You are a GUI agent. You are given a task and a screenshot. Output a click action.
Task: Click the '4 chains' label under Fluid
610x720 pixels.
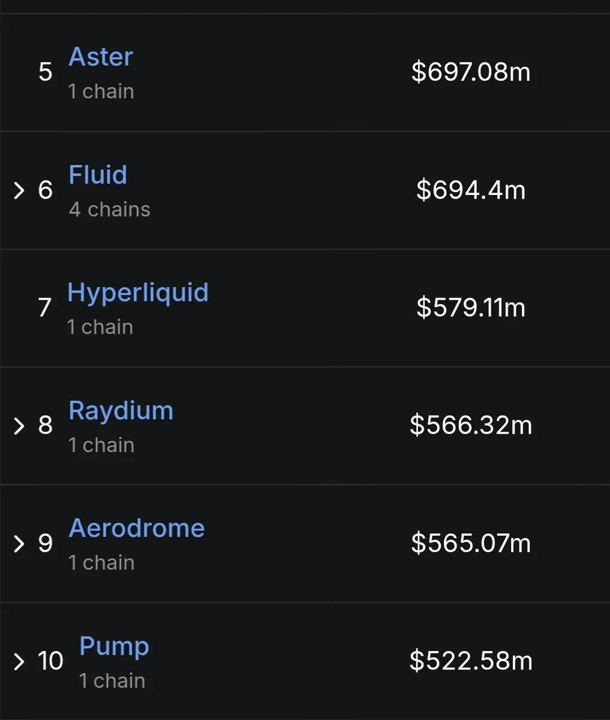[x=109, y=209]
